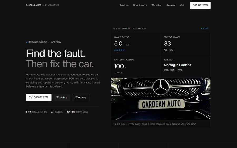This screenshot has height=148, width=237.
Task: Click the '5.0' rating value
Action: click(x=118, y=44)
